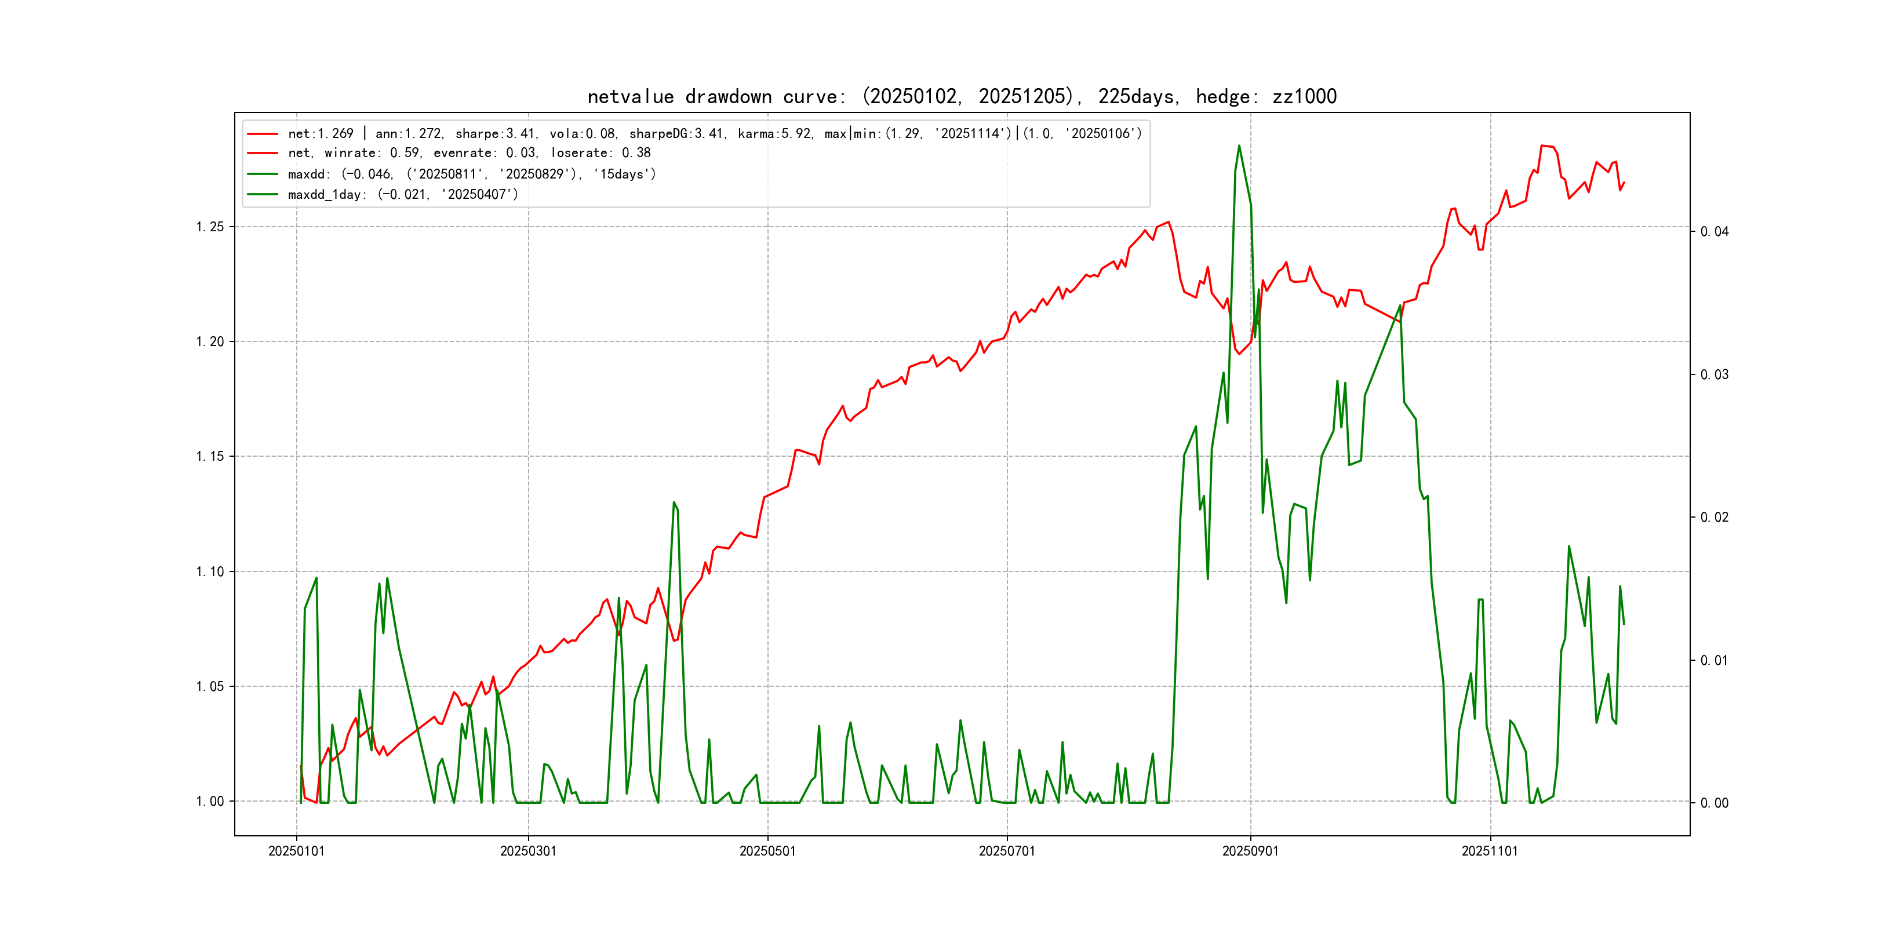The image size is (1878, 939).
Task: Click the x-axis label 20250101
Action: pyautogui.click(x=296, y=851)
